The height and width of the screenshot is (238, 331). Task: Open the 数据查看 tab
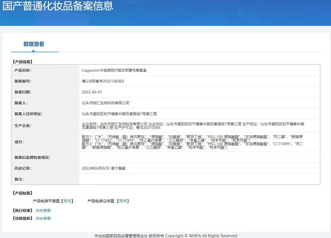pyautogui.click(x=34, y=44)
